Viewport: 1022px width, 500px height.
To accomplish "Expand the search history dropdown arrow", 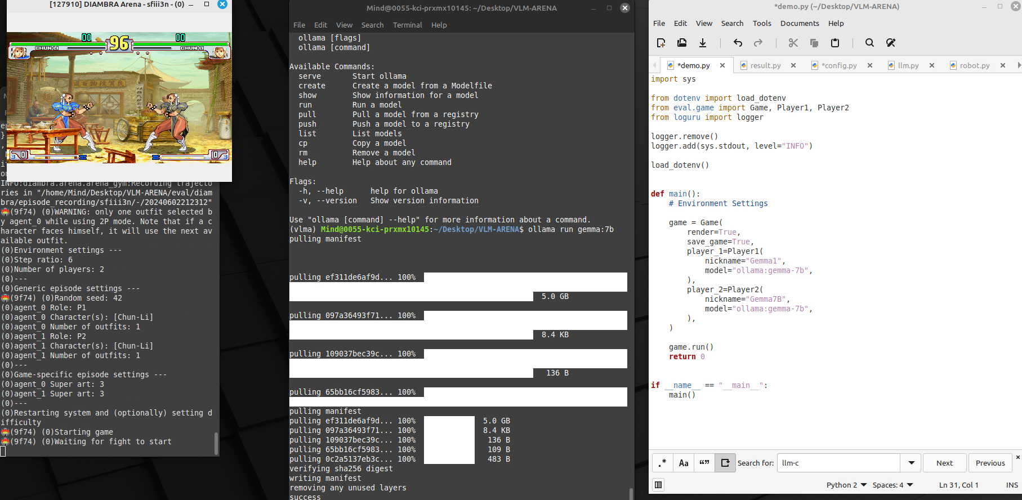I will [x=911, y=463].
